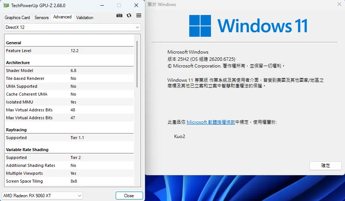This screenshot has width=345, height=201.
Task: Select the Feature Level row
Action: tap(69, 51)
